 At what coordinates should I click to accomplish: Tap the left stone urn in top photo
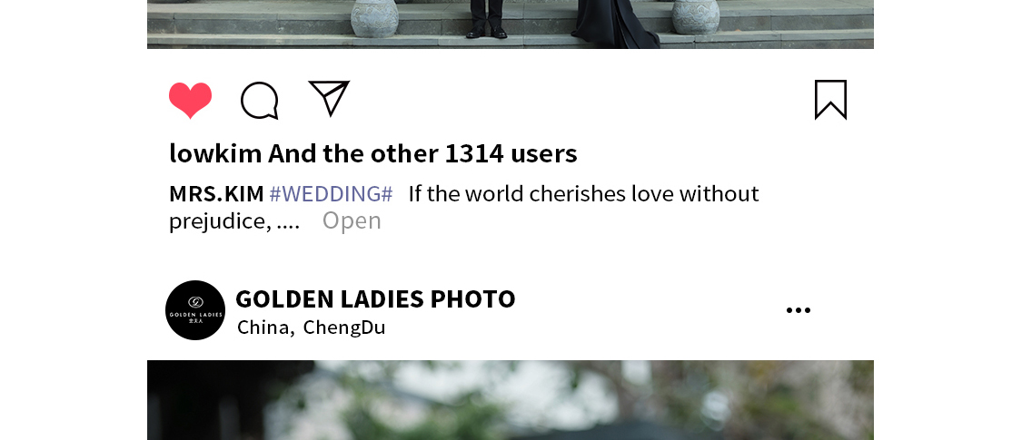tap(375, 17)
